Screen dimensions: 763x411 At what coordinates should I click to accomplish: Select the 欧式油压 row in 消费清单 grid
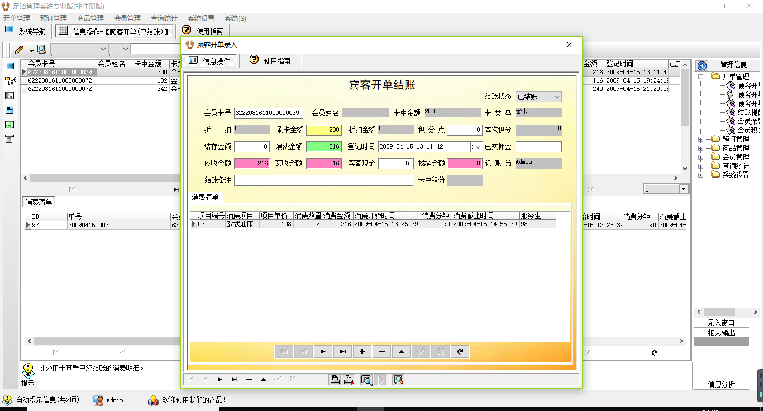pos(373,224)
